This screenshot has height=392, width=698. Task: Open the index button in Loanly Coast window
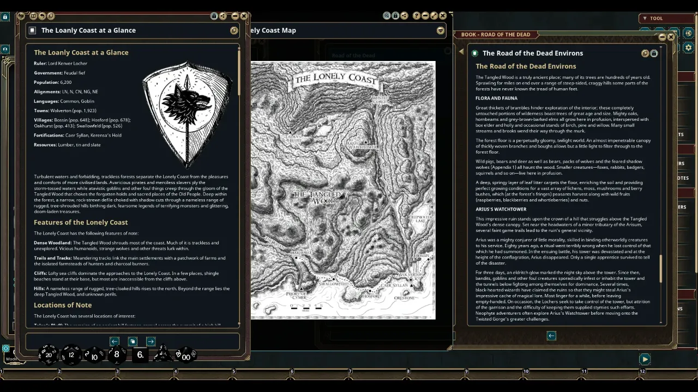click(x=133, y=341)
